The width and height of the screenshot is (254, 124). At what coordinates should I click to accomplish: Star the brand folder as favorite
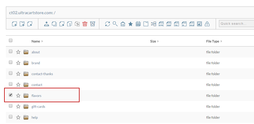click(18, 63)
